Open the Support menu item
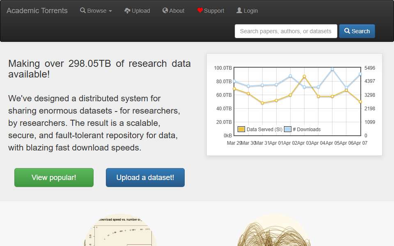Screen dimensions: 394x246 [x=211, y=11]
